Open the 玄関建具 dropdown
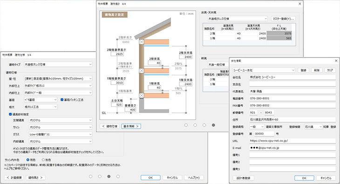 [x=61, y=120]
